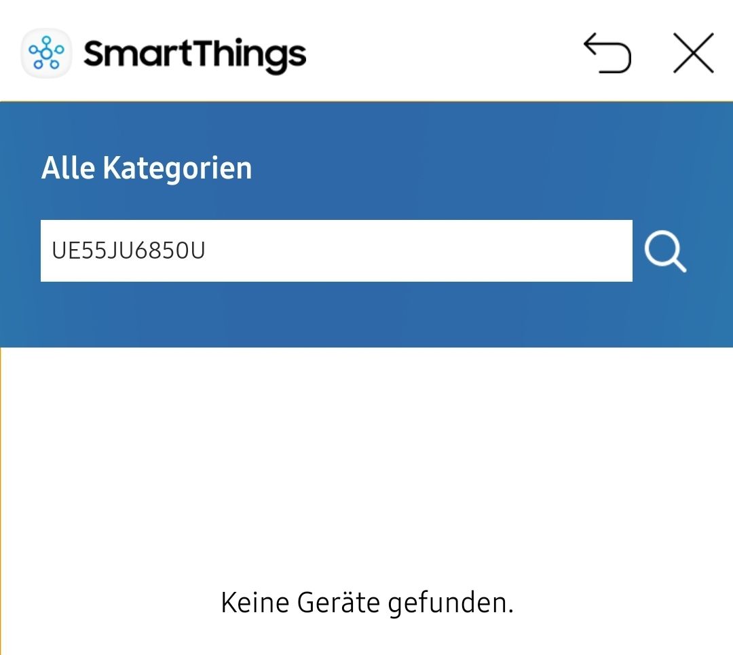
Task: Click the SmartThings title text
Action: (x=195, y=54)
